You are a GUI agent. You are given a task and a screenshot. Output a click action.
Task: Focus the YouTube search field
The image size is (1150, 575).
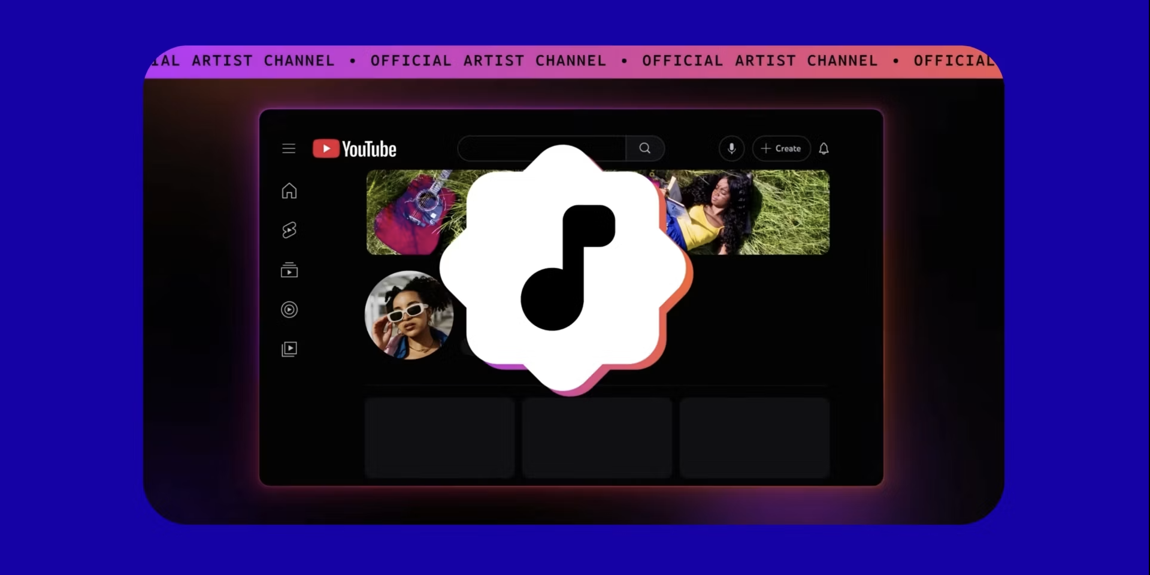click(541, 149)
